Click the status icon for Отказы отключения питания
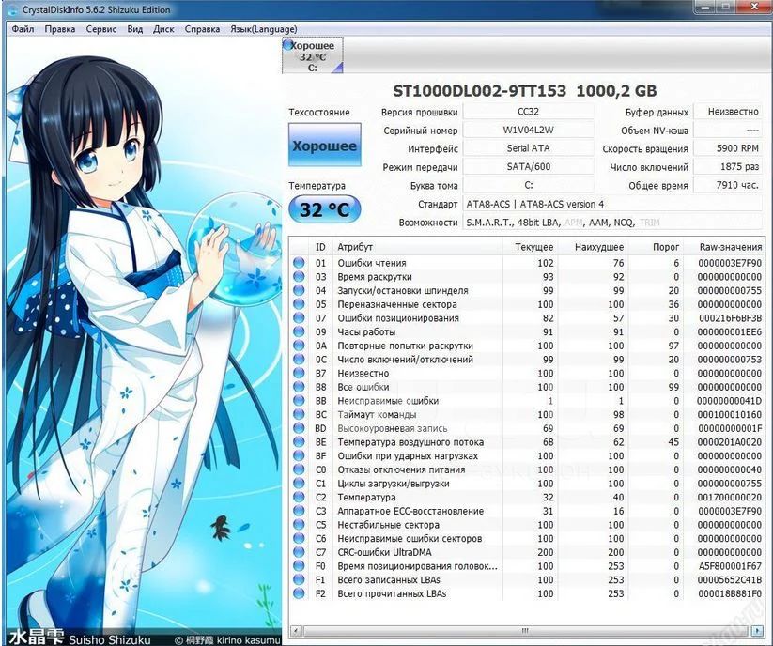This screenshot has height=646, width=773. (299, 469)
